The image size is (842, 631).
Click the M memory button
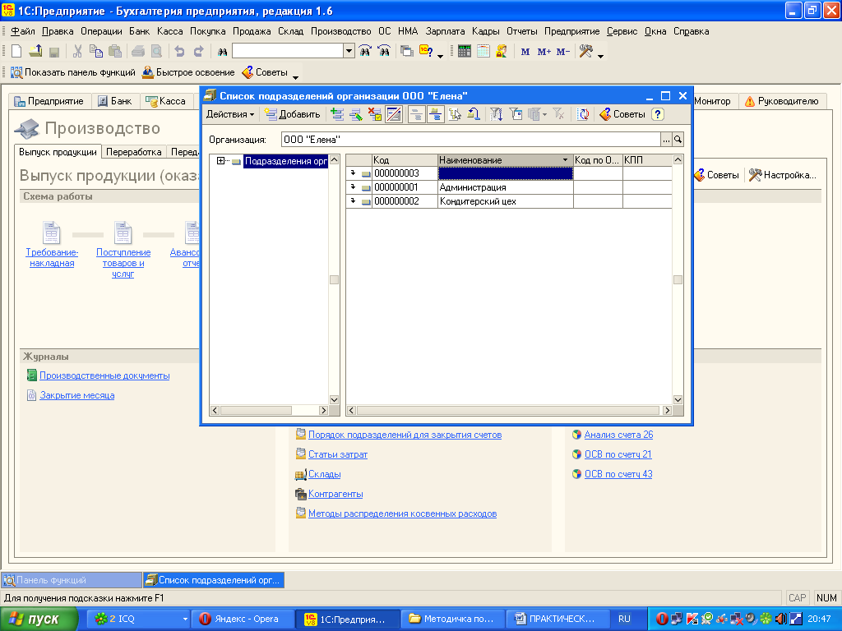click(x=525, y=52)
